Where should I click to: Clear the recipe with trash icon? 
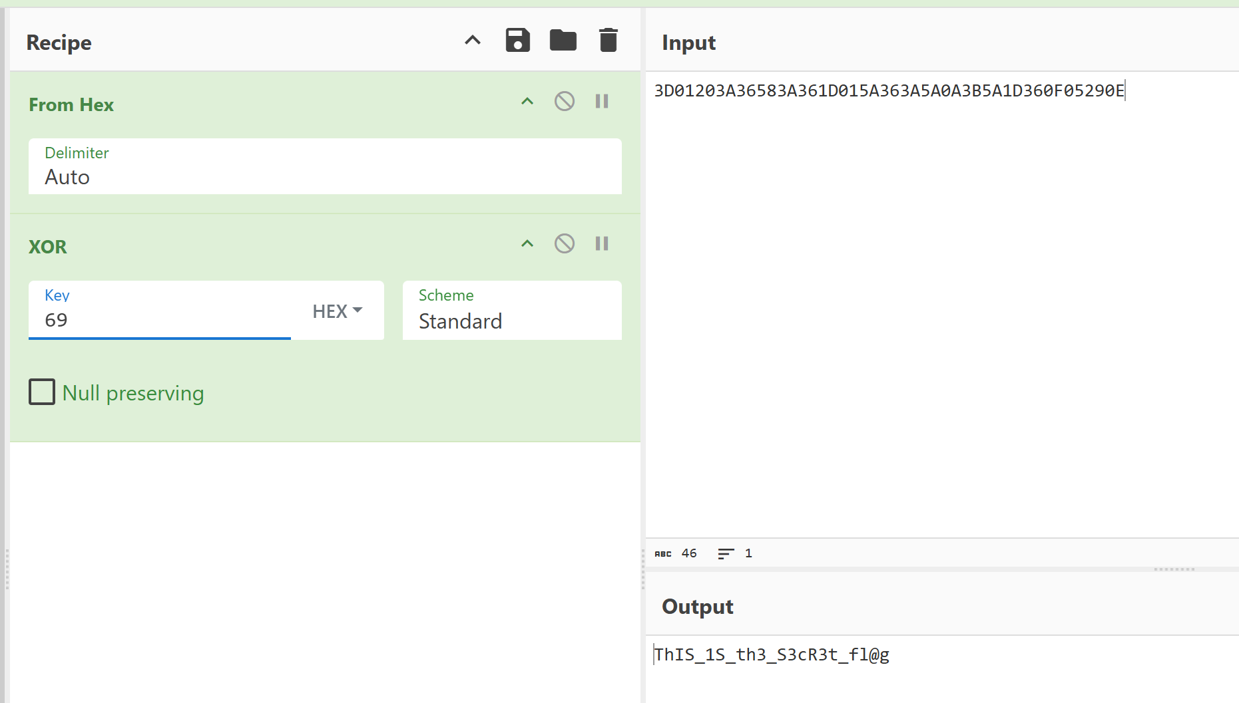[608, 41]
